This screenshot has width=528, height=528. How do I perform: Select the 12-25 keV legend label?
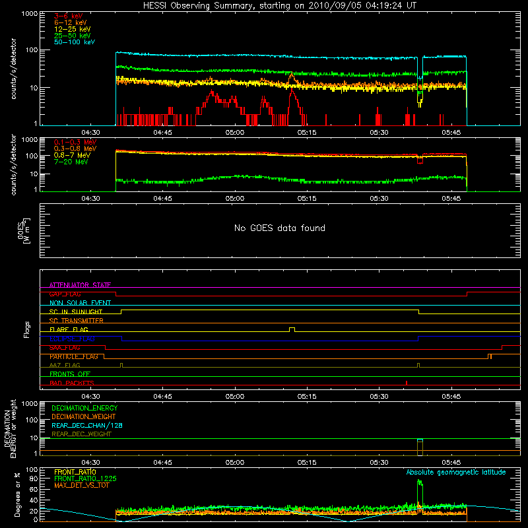73,29
